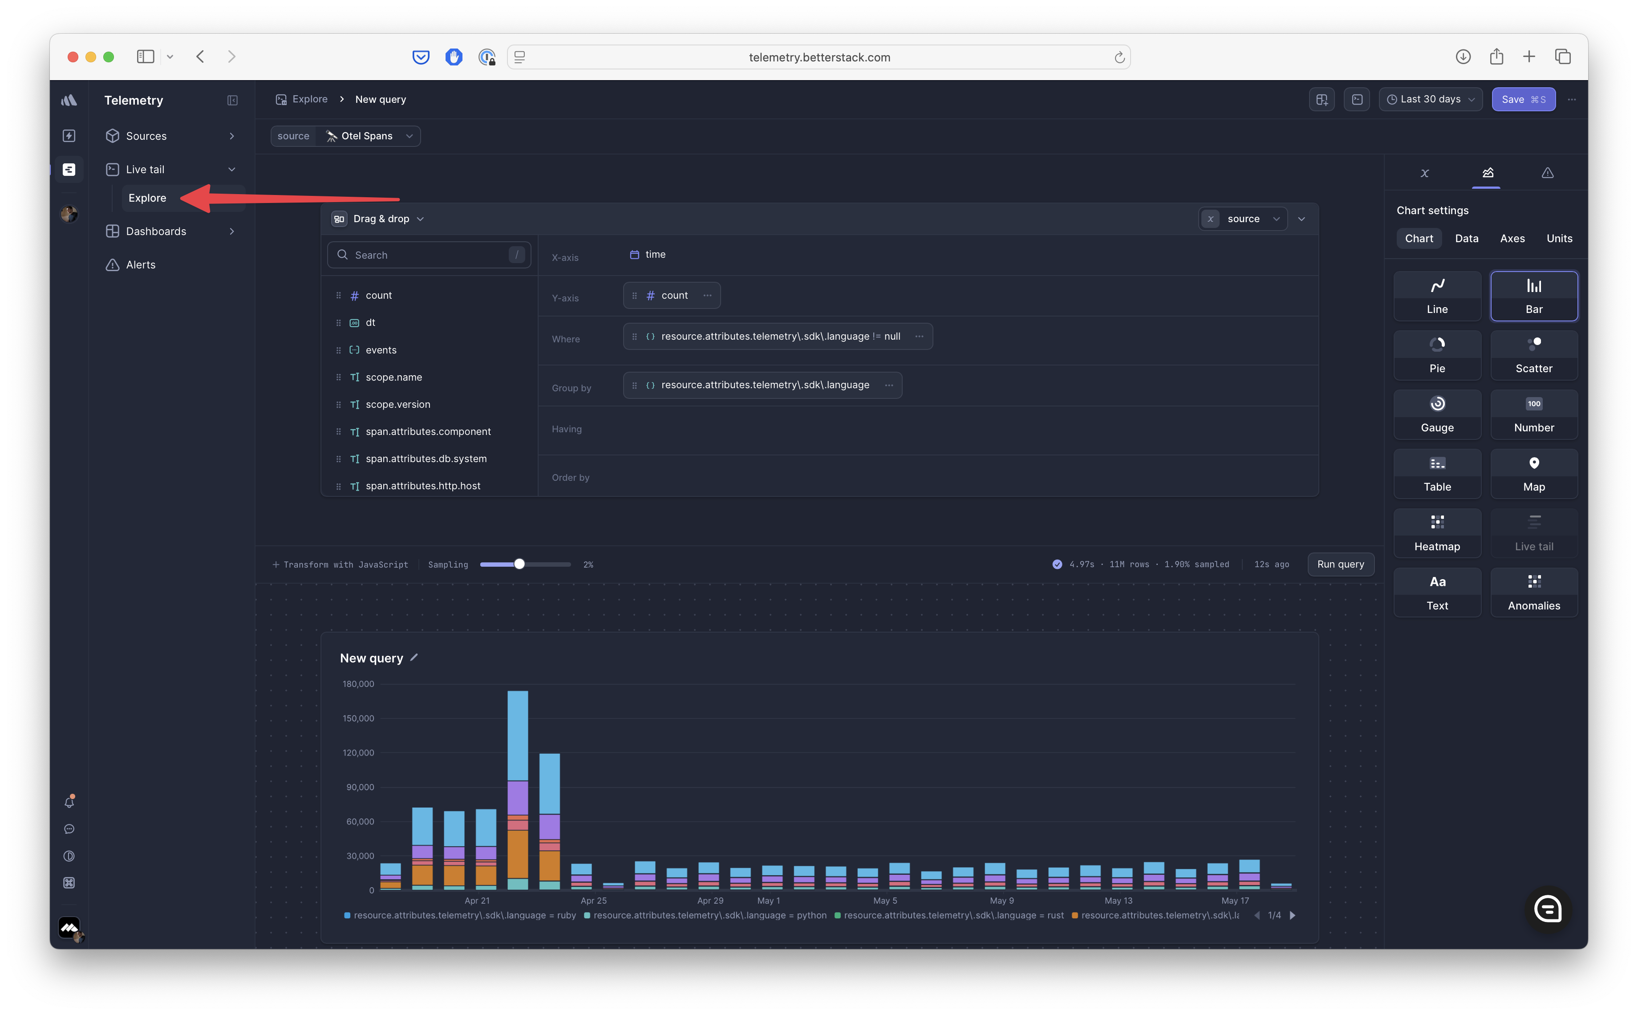This screenshot has height=1015, width=1638.
Task: Select the scope.name field
Action: [x=394, y=377]
